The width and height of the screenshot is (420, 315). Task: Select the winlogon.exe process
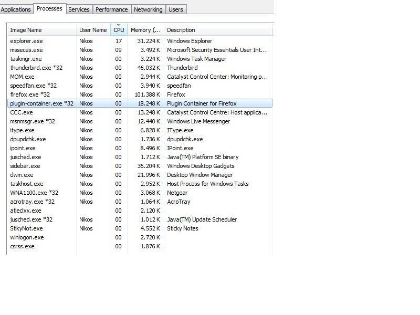coord(140,237)
